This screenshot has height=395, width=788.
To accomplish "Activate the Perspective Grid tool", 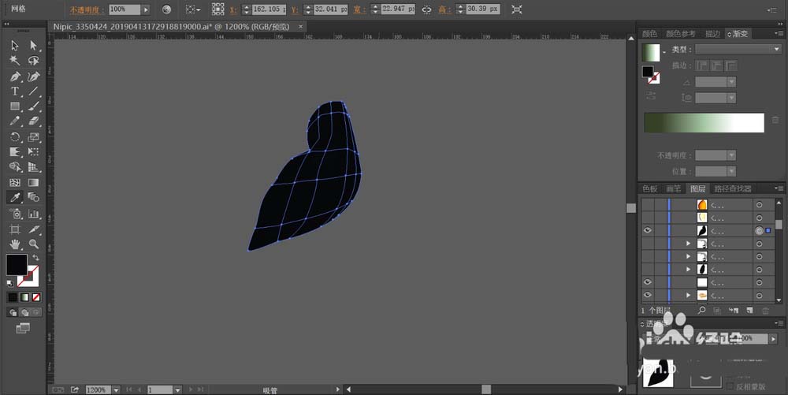I will (x=33, y=167).
